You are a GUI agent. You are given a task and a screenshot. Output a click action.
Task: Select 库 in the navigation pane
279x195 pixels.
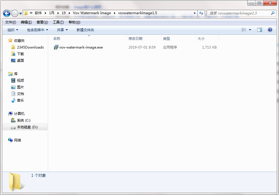(x=16, y=74)
